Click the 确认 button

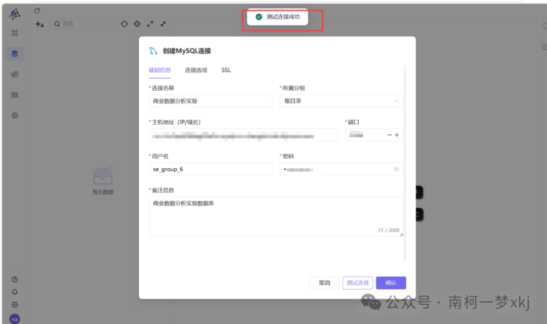[390, 283]
